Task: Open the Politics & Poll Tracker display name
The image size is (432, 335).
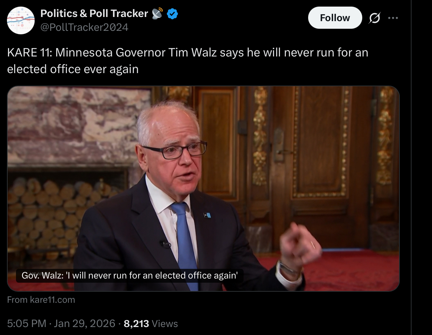Action: [x=94, y=14]
